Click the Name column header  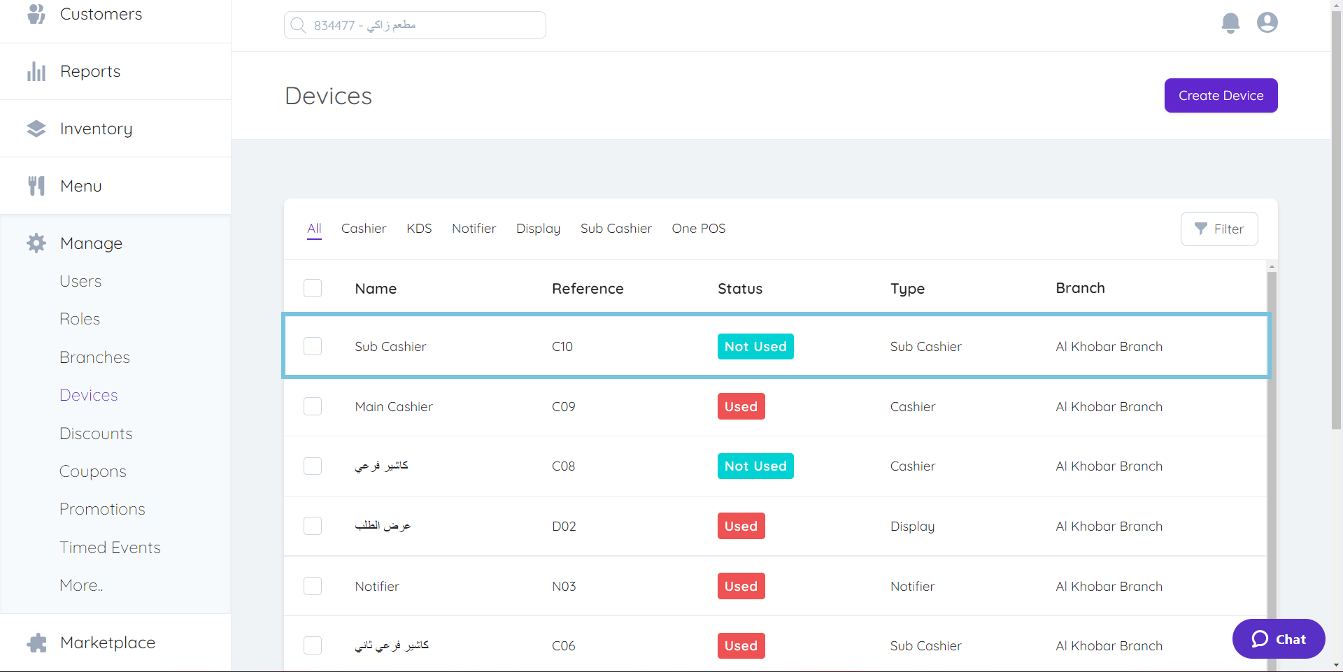(376, 288)
